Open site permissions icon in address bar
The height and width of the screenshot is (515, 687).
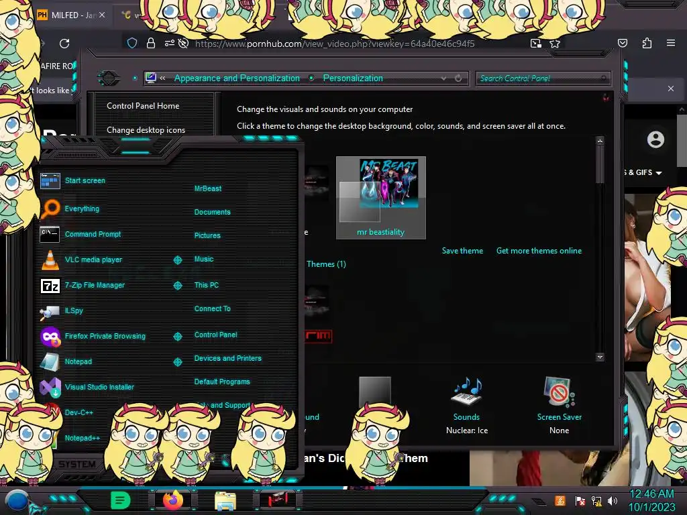tap(169, 43)
